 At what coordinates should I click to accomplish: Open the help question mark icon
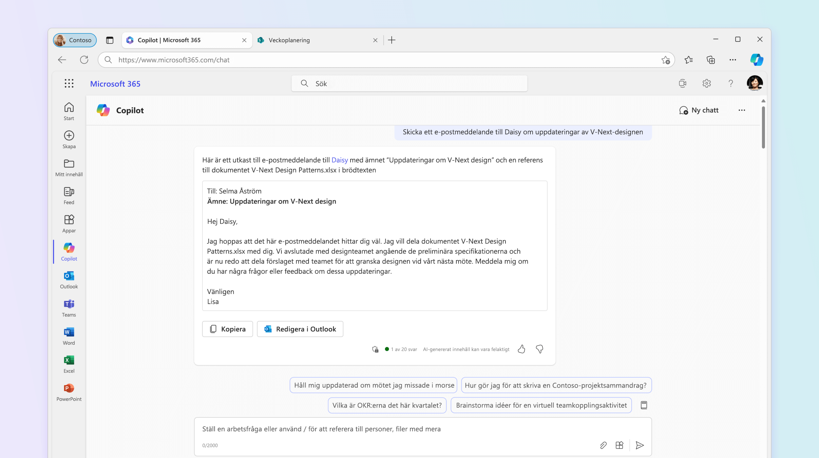coord(731,83)
